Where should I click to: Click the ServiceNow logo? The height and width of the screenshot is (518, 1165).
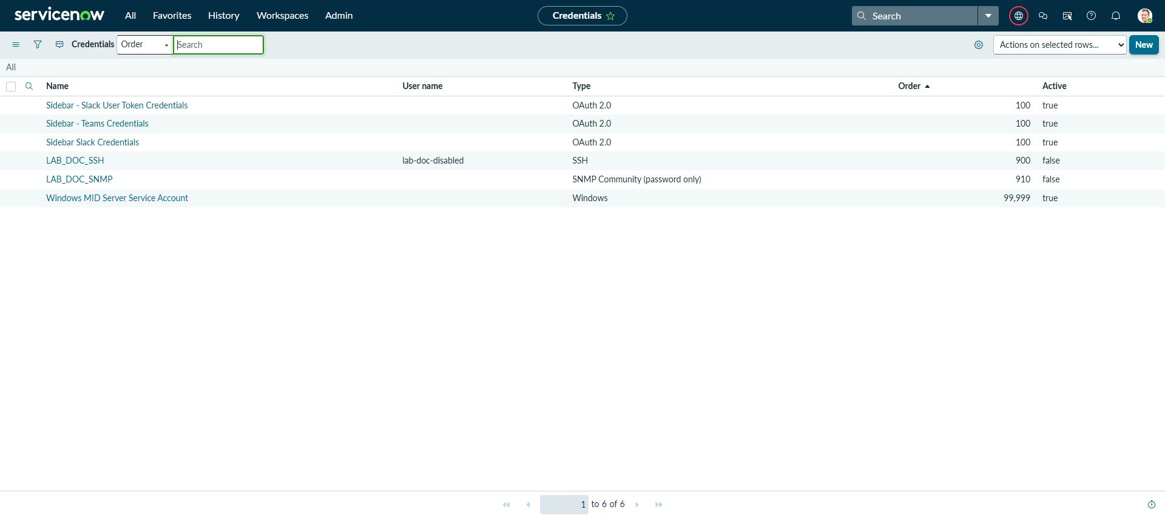click(59, 15)
